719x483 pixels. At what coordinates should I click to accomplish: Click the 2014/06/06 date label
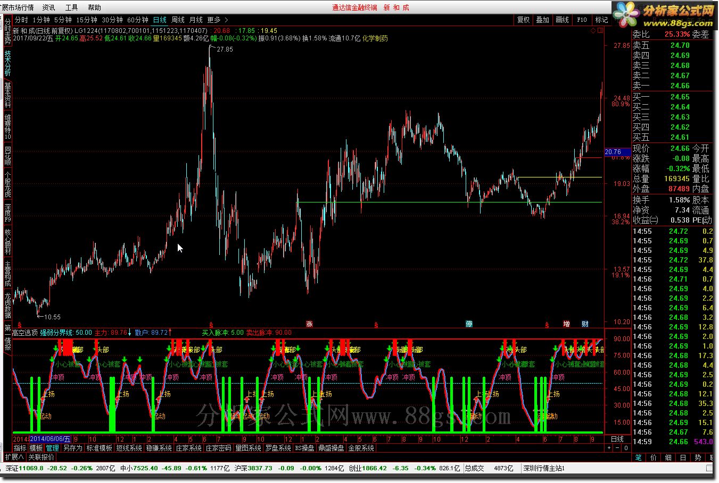pos(50,439)
